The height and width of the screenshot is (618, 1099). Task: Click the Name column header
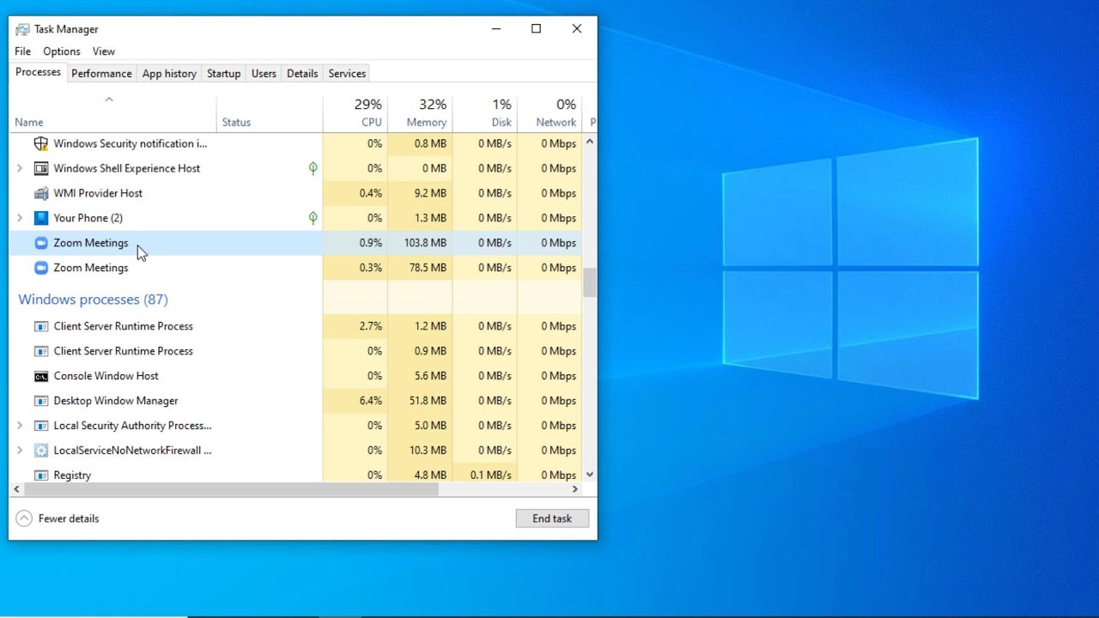tap(113, 112)
